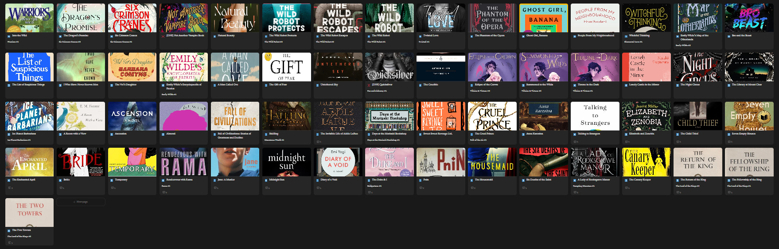Viewport: 779px width, 249px height.
Task: Click the title text 'The Library at Mount Char'
Action: tap(747, 84)
